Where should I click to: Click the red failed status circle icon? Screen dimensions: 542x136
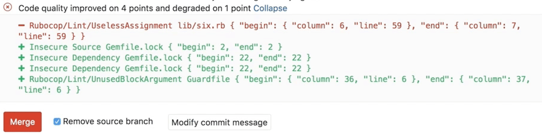[x=8, y=7]
